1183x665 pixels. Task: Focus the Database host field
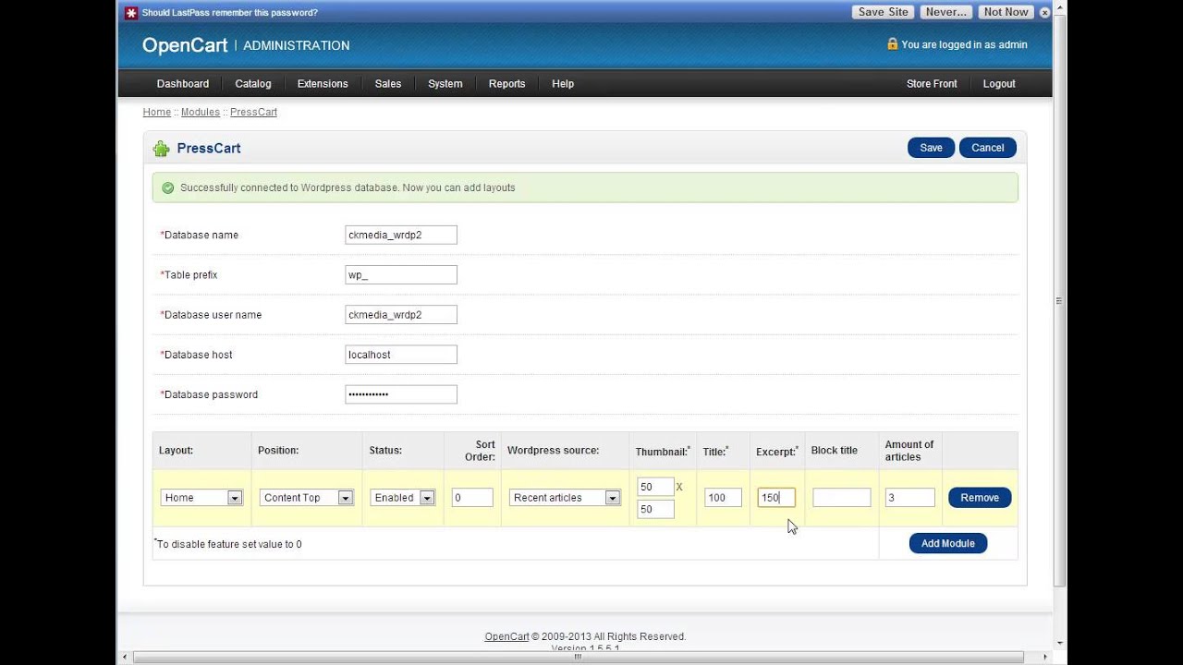[401, 354]
